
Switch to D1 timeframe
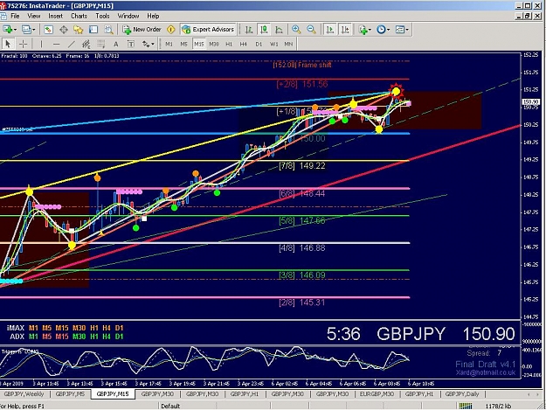259,45
